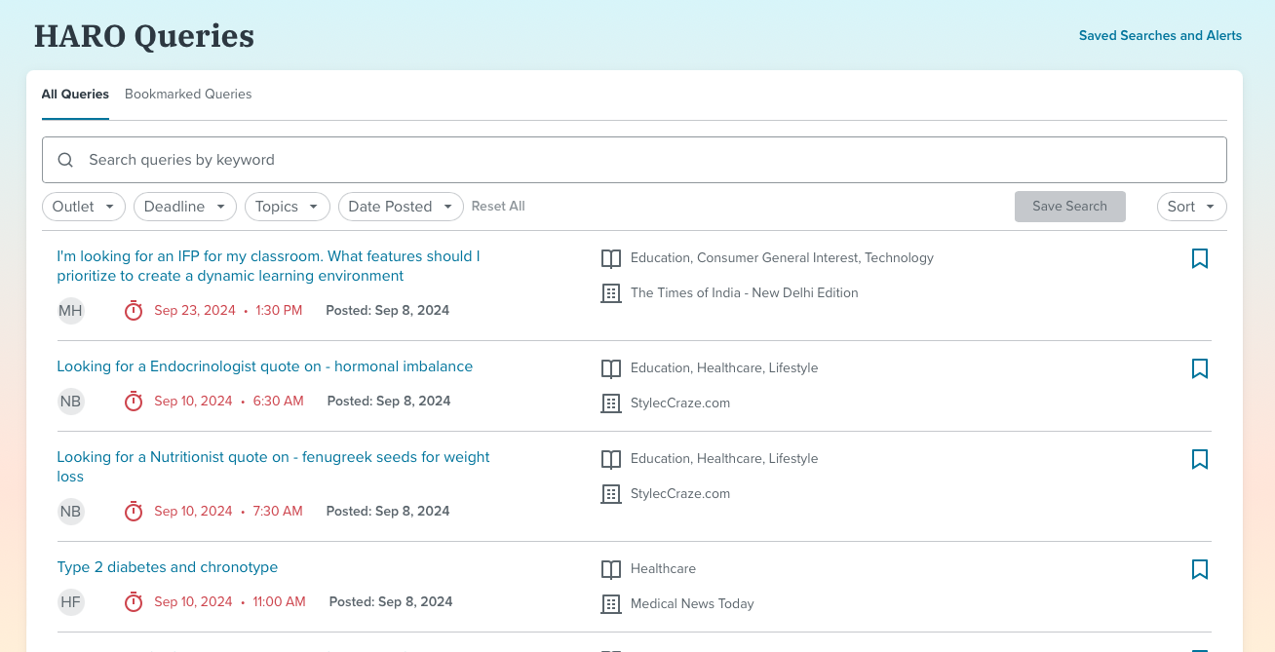
Task: Click building icon in fenugreek seeds query row
Action: pyautogui.click(x=611, y=494)
